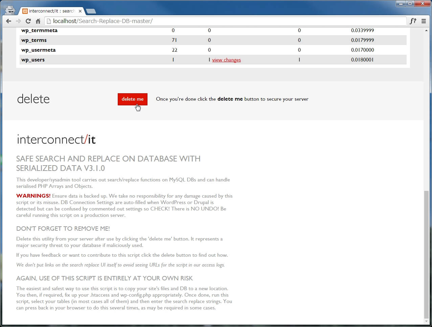Click the f? extension icon
The height and width of the screenshot is (327, 432).
(x=413, y=21)
